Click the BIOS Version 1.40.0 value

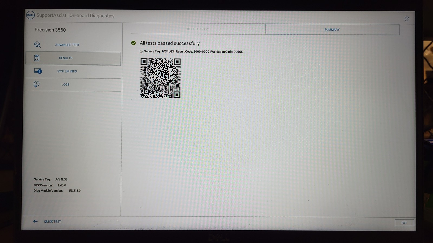tap(62, 185)
